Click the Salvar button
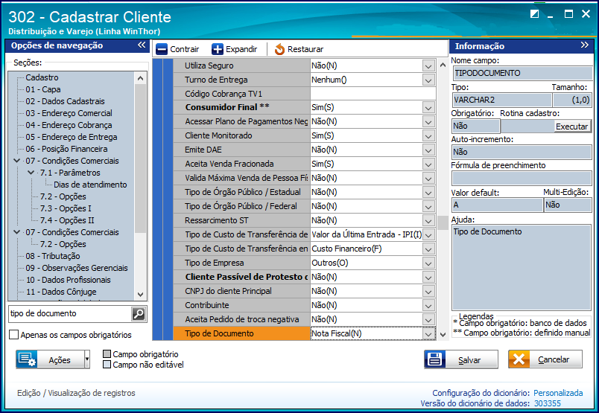599x413 pixels. pos(461,359)
